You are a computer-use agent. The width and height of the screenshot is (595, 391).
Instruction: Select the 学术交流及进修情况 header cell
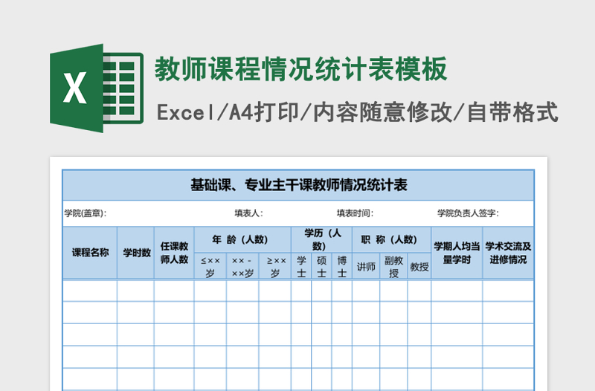point(508,253)
